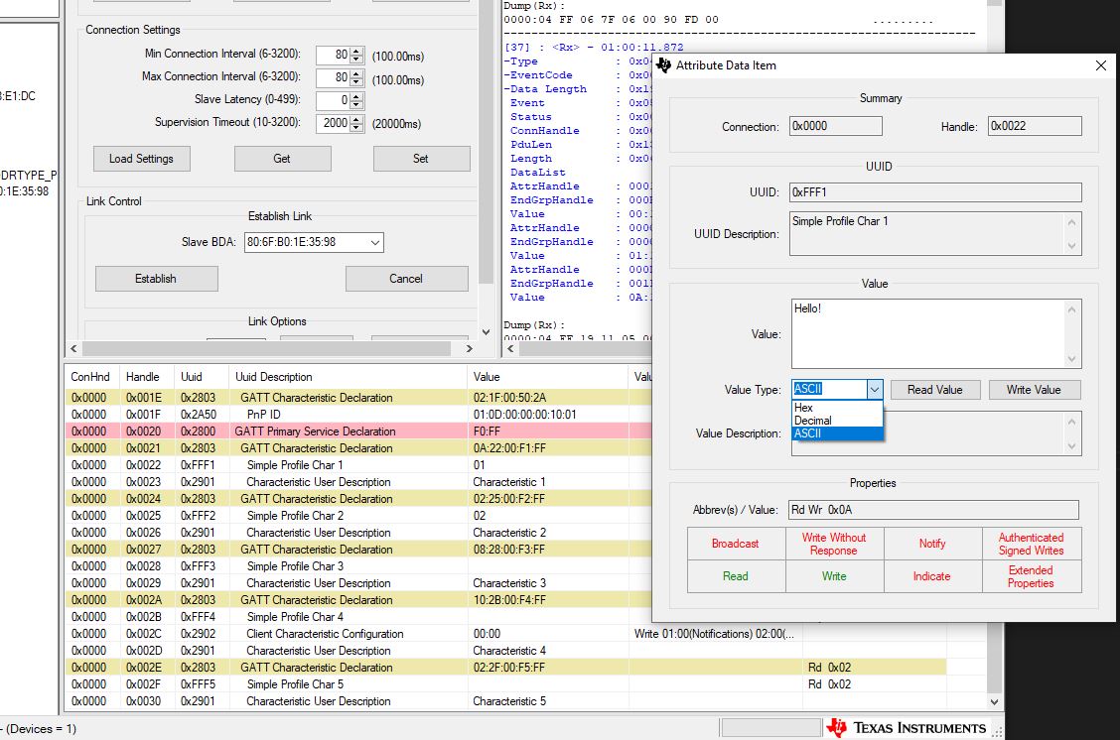Click Read Value in the dialog

coord(934,389)
